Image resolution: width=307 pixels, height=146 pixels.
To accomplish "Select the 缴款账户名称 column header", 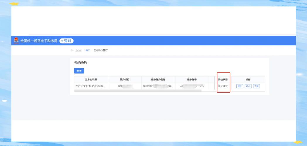I will pyautogui.click(x=158, y=80).
